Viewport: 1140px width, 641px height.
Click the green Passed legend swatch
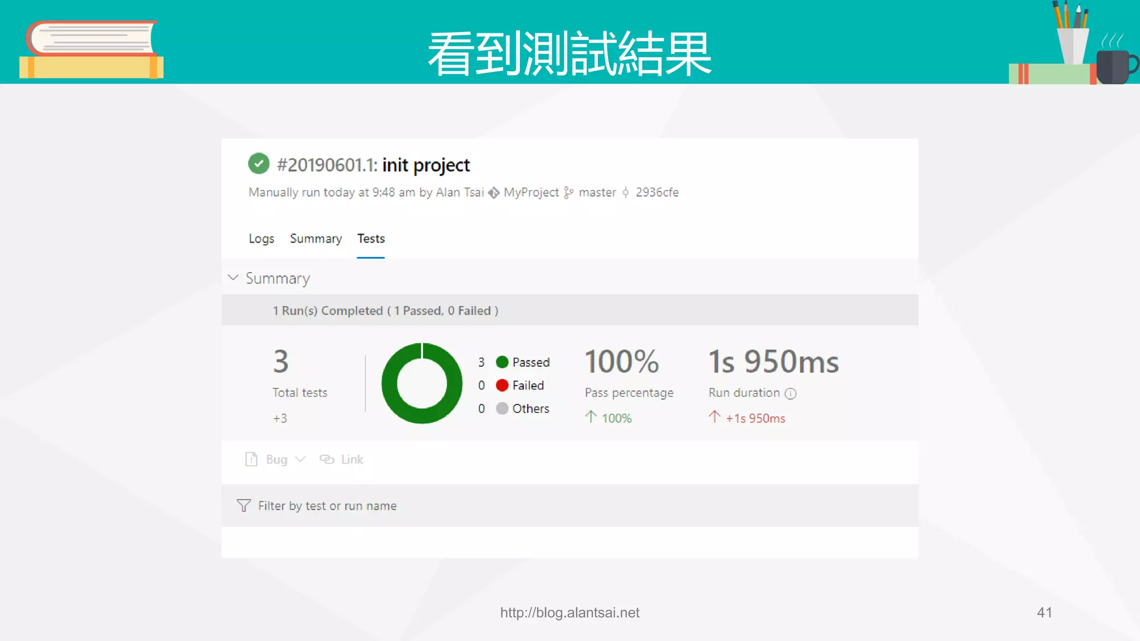pos(502,362)
